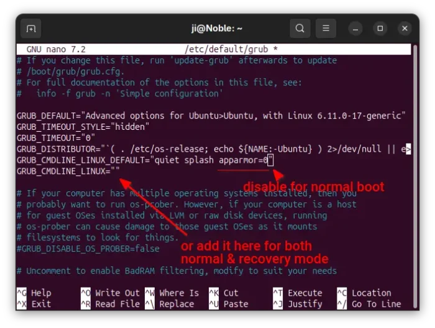Screen dimensions: 435x328
Task: Click the #GRUB_DISABLE_OS_PROBER=false line
Action: pyautogui.click(x=88, y=248)
